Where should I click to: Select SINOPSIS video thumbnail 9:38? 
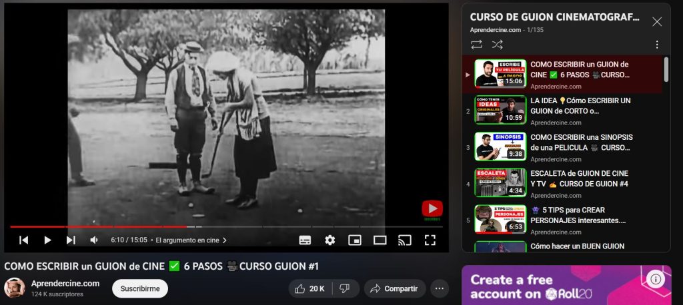pos(500,147)
